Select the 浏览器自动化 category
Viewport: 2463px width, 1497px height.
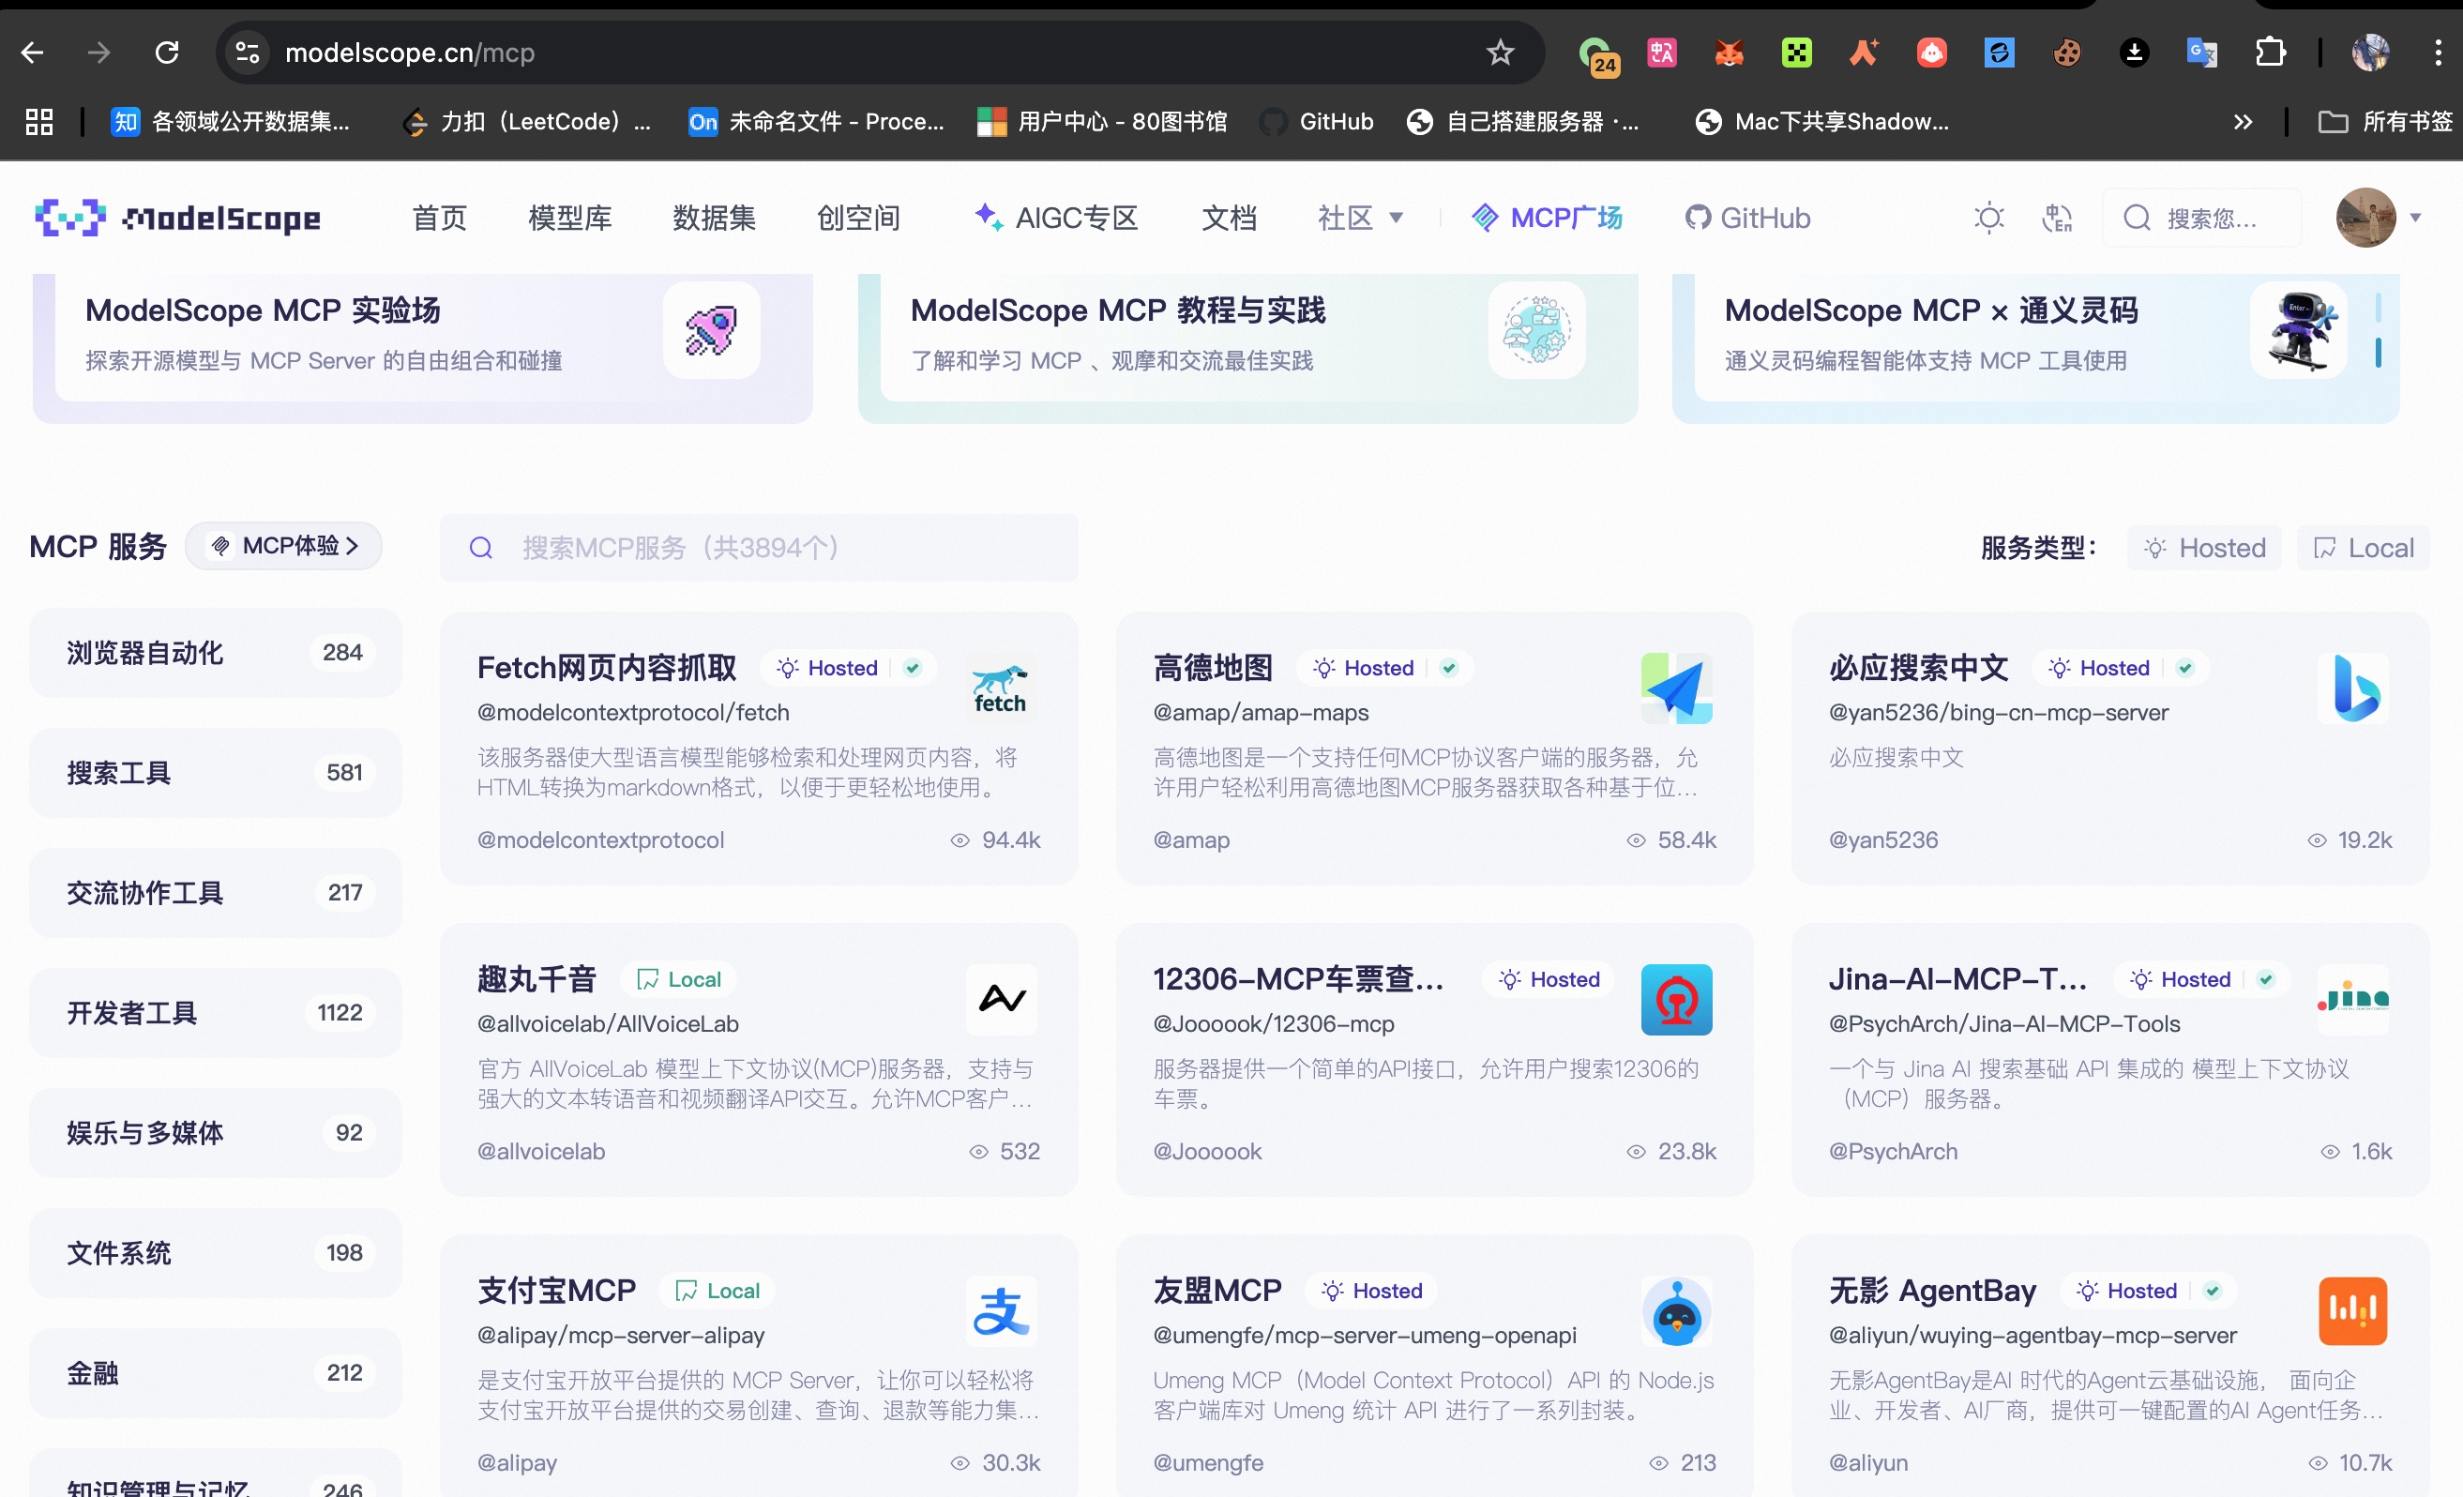click(216, 653)
